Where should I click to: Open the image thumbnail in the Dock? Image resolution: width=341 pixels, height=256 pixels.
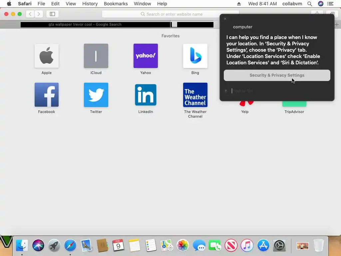pos(302,246)
